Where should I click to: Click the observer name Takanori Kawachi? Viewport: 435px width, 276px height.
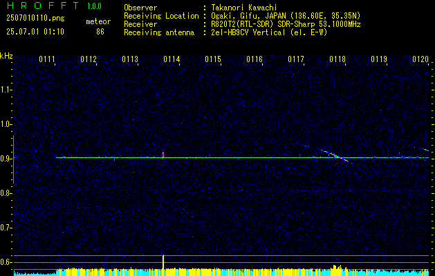(243, 8)
